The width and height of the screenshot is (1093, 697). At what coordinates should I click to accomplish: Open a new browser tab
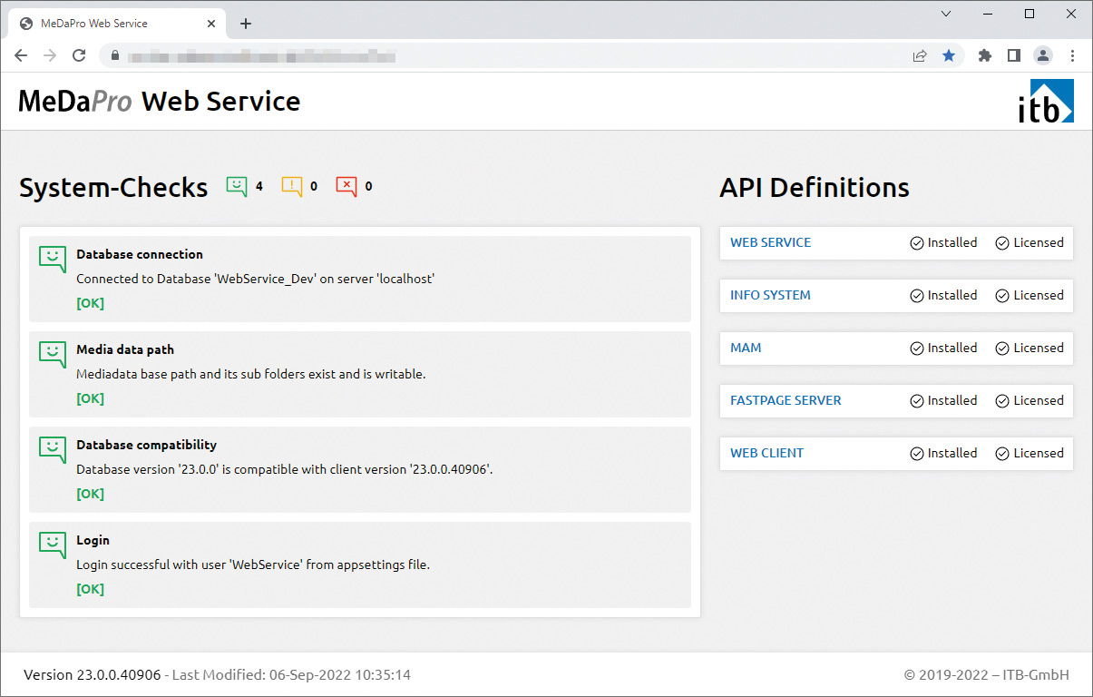tap(246, 24)
